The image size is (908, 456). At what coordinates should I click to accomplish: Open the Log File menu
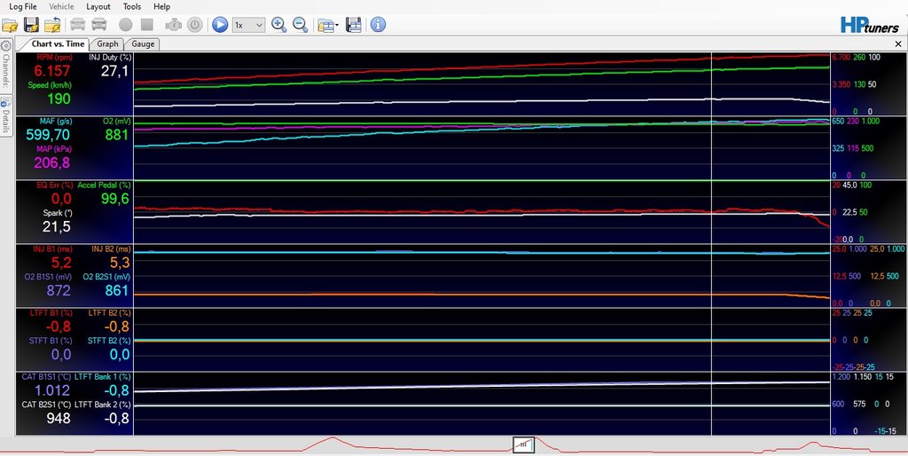pos(22,6)
